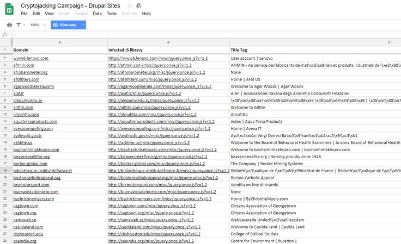
Task: Select the 'User account | Lenovo' cell
Action: click(x=315, y=58)
